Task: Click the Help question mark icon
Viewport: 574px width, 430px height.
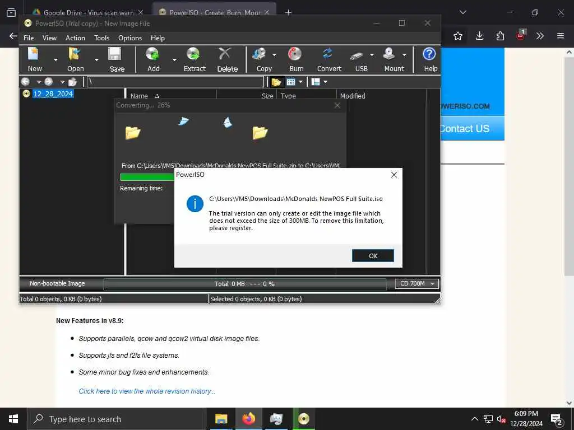Action: pos(429,54)
